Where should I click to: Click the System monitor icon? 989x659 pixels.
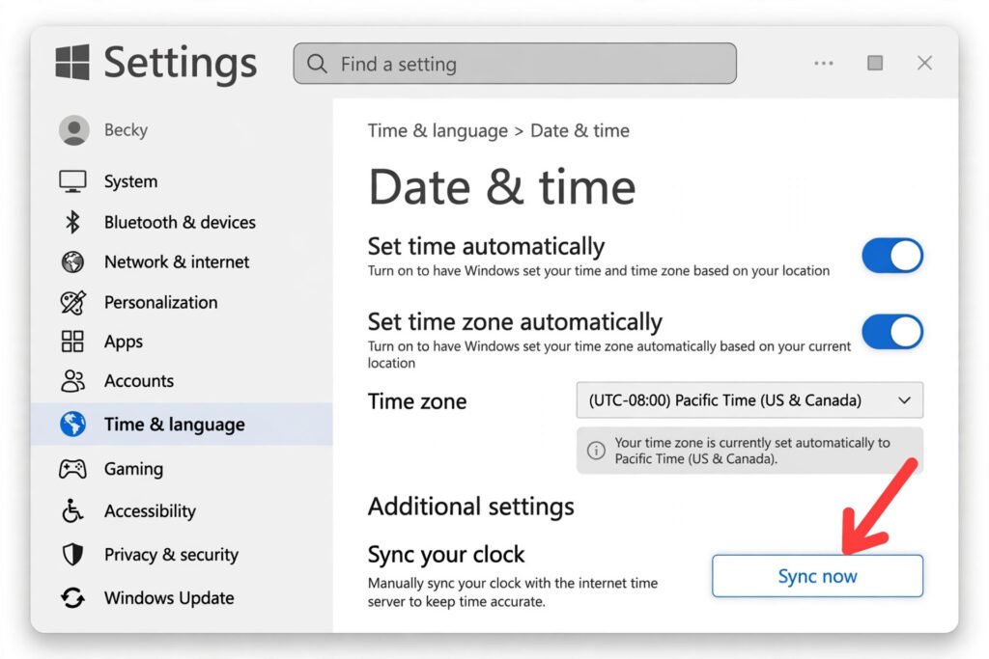[72, 181]
